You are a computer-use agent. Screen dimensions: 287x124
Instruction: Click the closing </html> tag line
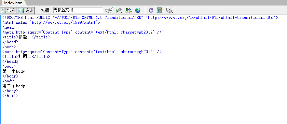click(x=10, y=96)
